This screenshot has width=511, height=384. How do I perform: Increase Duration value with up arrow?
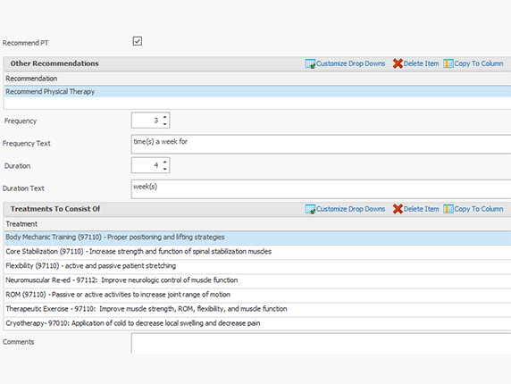[165, 162]
